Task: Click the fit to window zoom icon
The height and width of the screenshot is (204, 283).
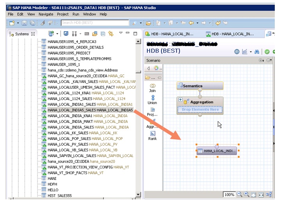Action: (x=254, y=195)
